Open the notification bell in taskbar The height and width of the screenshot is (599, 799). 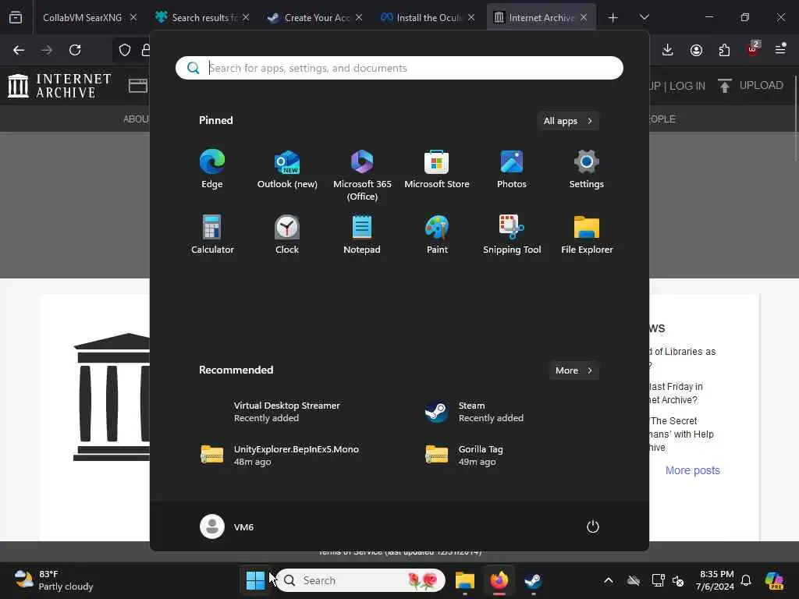pyautogui.click(x=746, y=580)
